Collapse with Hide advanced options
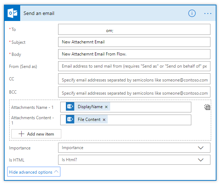Image resolution: width=220 pixels, height=185 pixels. click(34, 172)
